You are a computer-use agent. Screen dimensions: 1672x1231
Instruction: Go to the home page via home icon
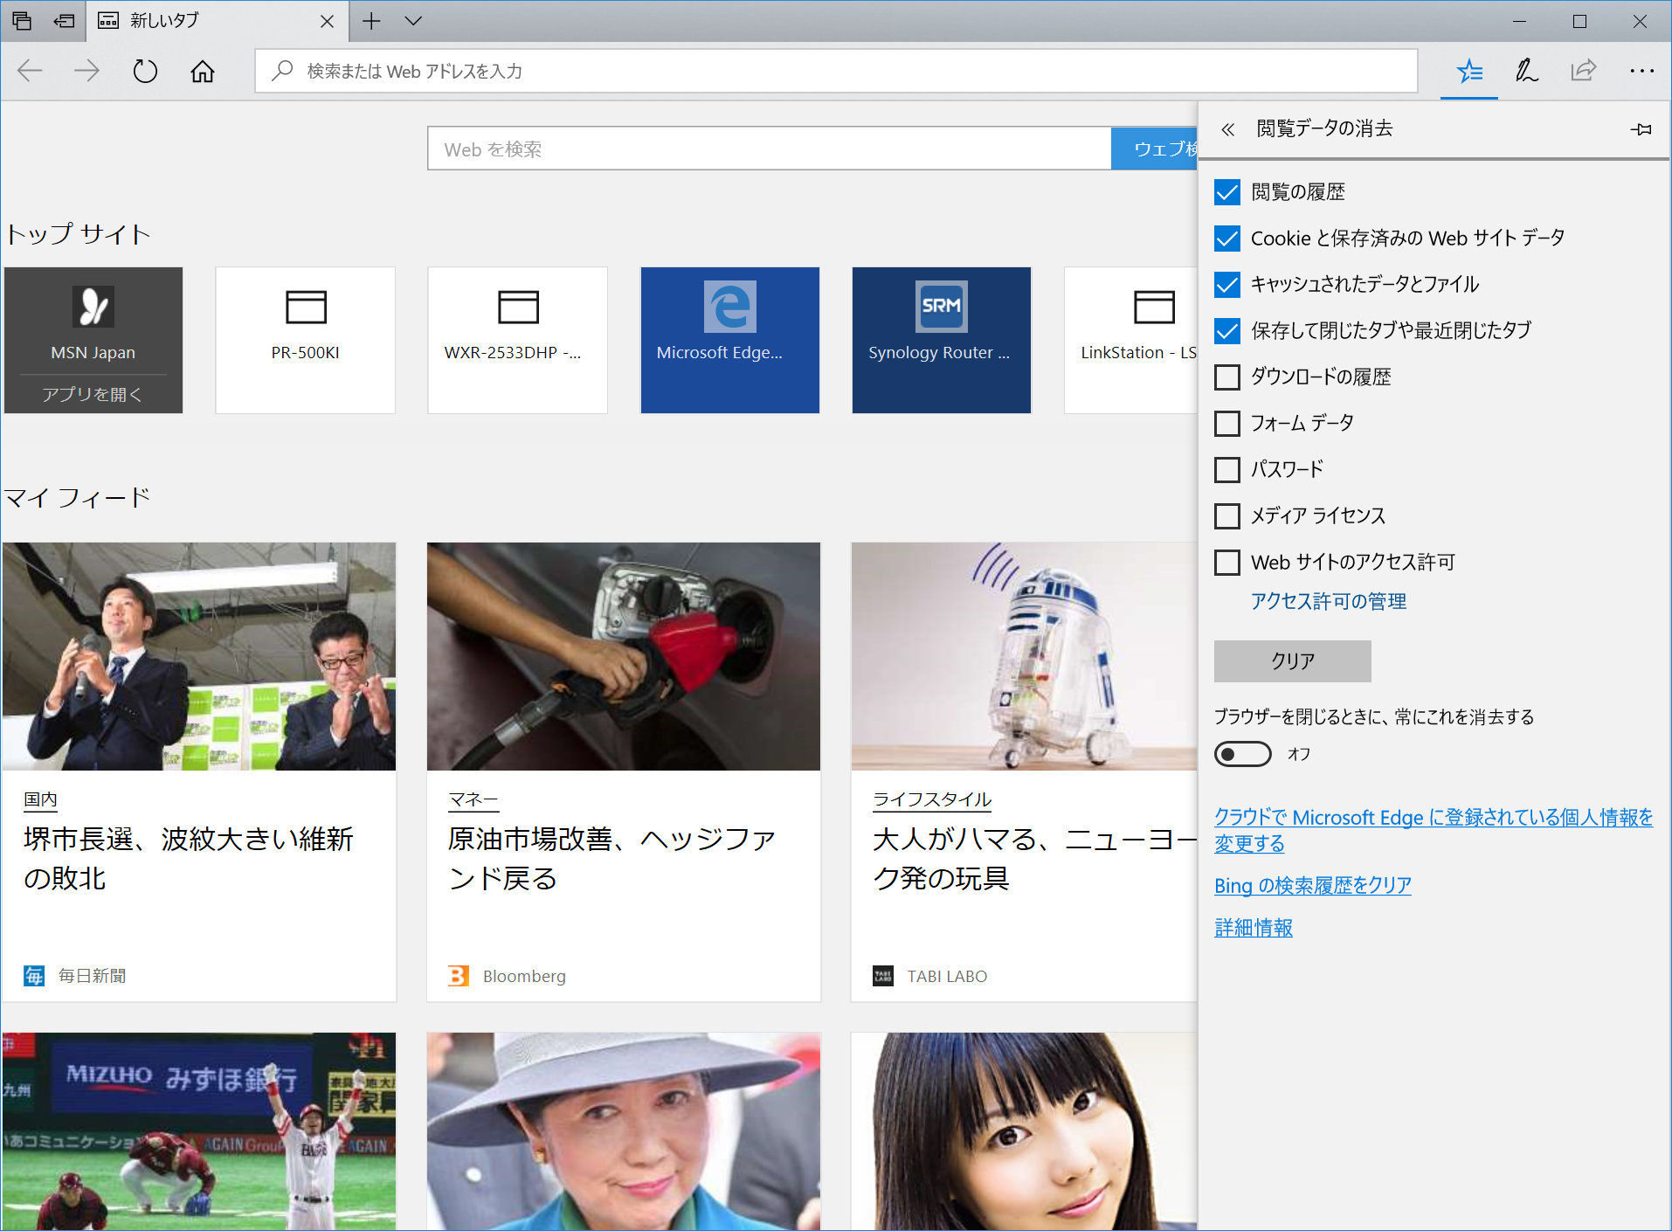click(x=202, y=71)
